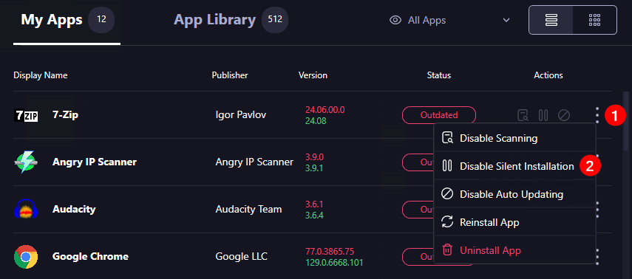Viewport: 632px width, 279px height.
Task: Click the Google LLC publisher text
Action: pos(241,256)
